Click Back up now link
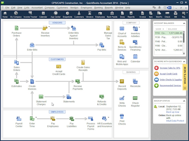This screenshot has height=141, width=189. (x=173, y=112)
